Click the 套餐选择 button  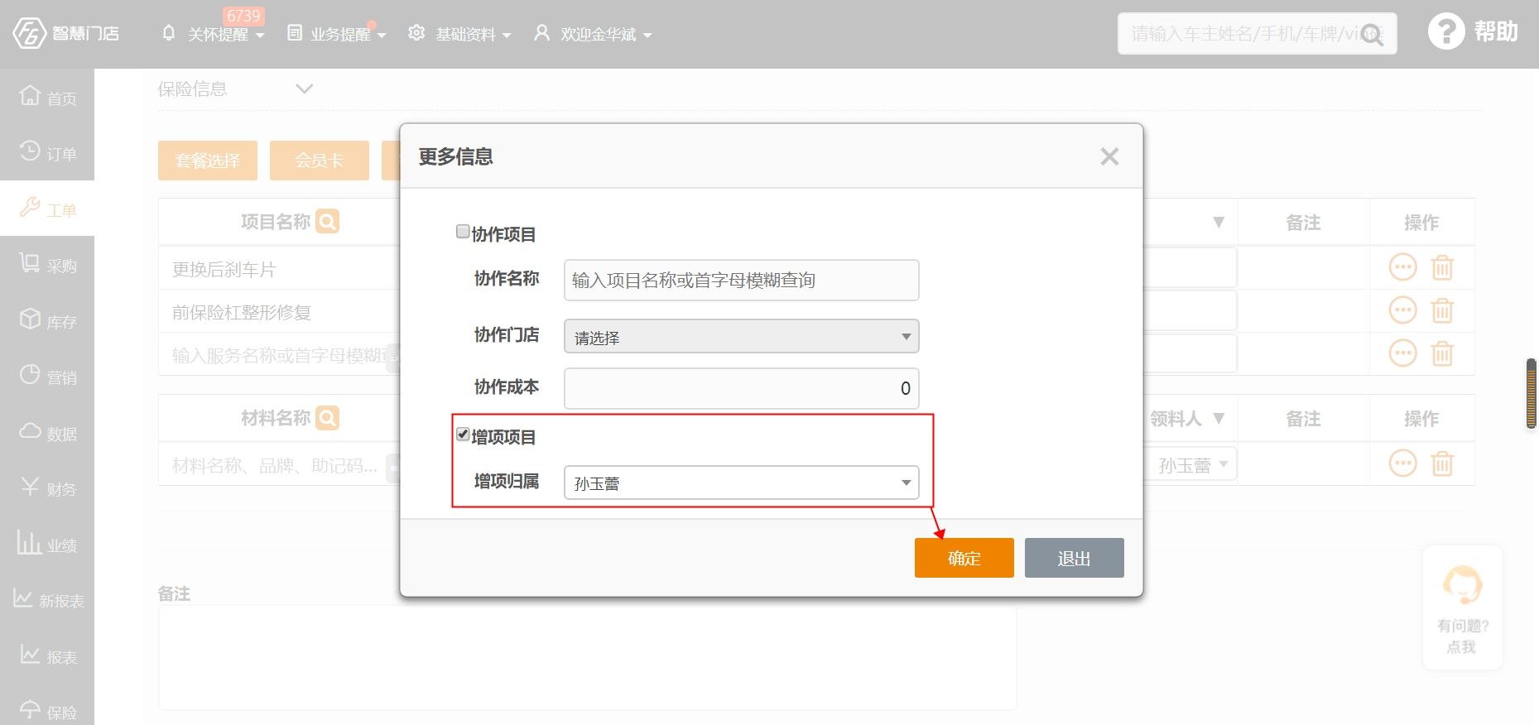click(208, 161)
